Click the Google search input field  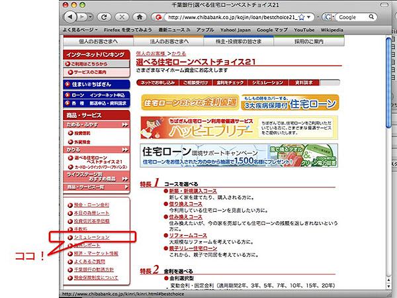click(353, 17)
